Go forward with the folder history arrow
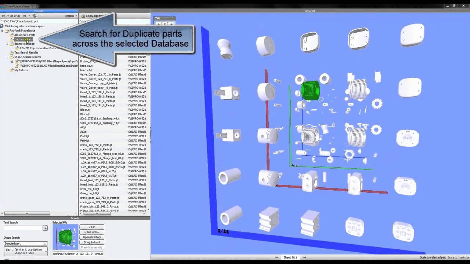 24,16
